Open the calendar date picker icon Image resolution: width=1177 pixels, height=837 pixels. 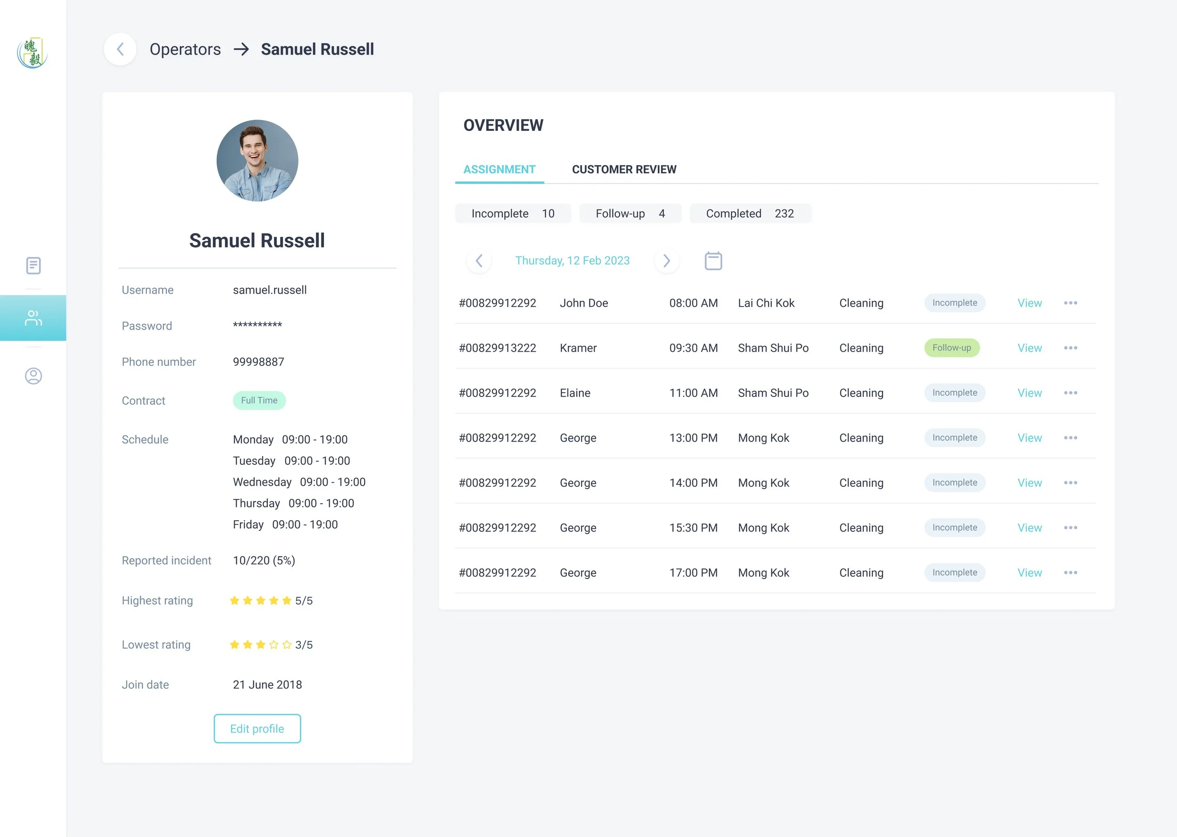point(713,261)
